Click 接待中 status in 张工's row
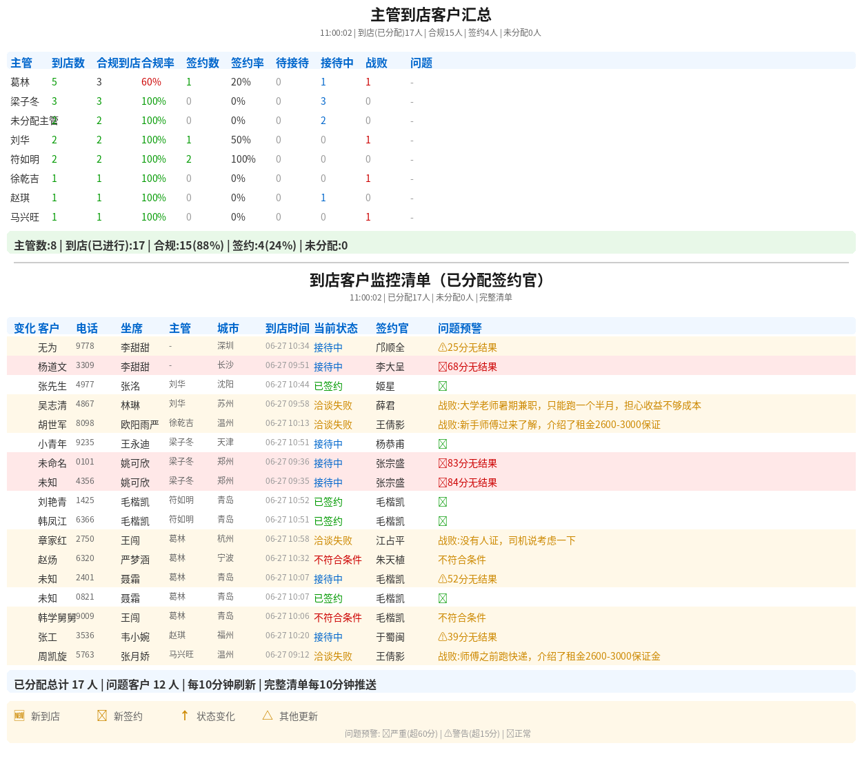 coord(328,638)
